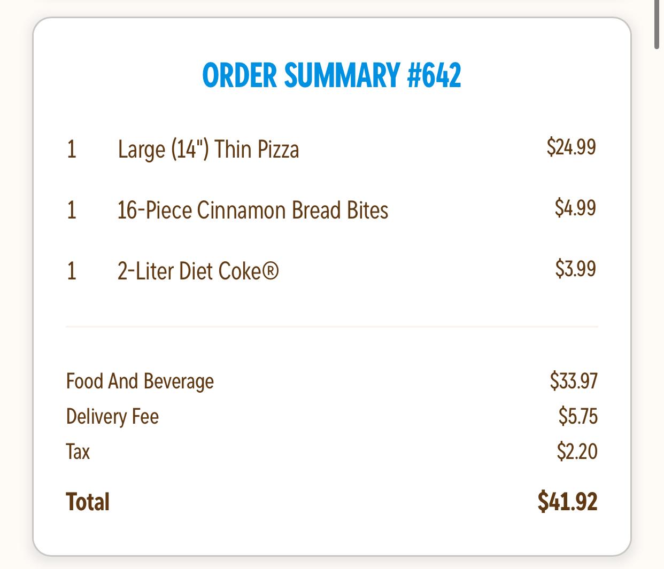Select the $41.92 total amount
Screen dimensions: 664x569
pos(567,501)
